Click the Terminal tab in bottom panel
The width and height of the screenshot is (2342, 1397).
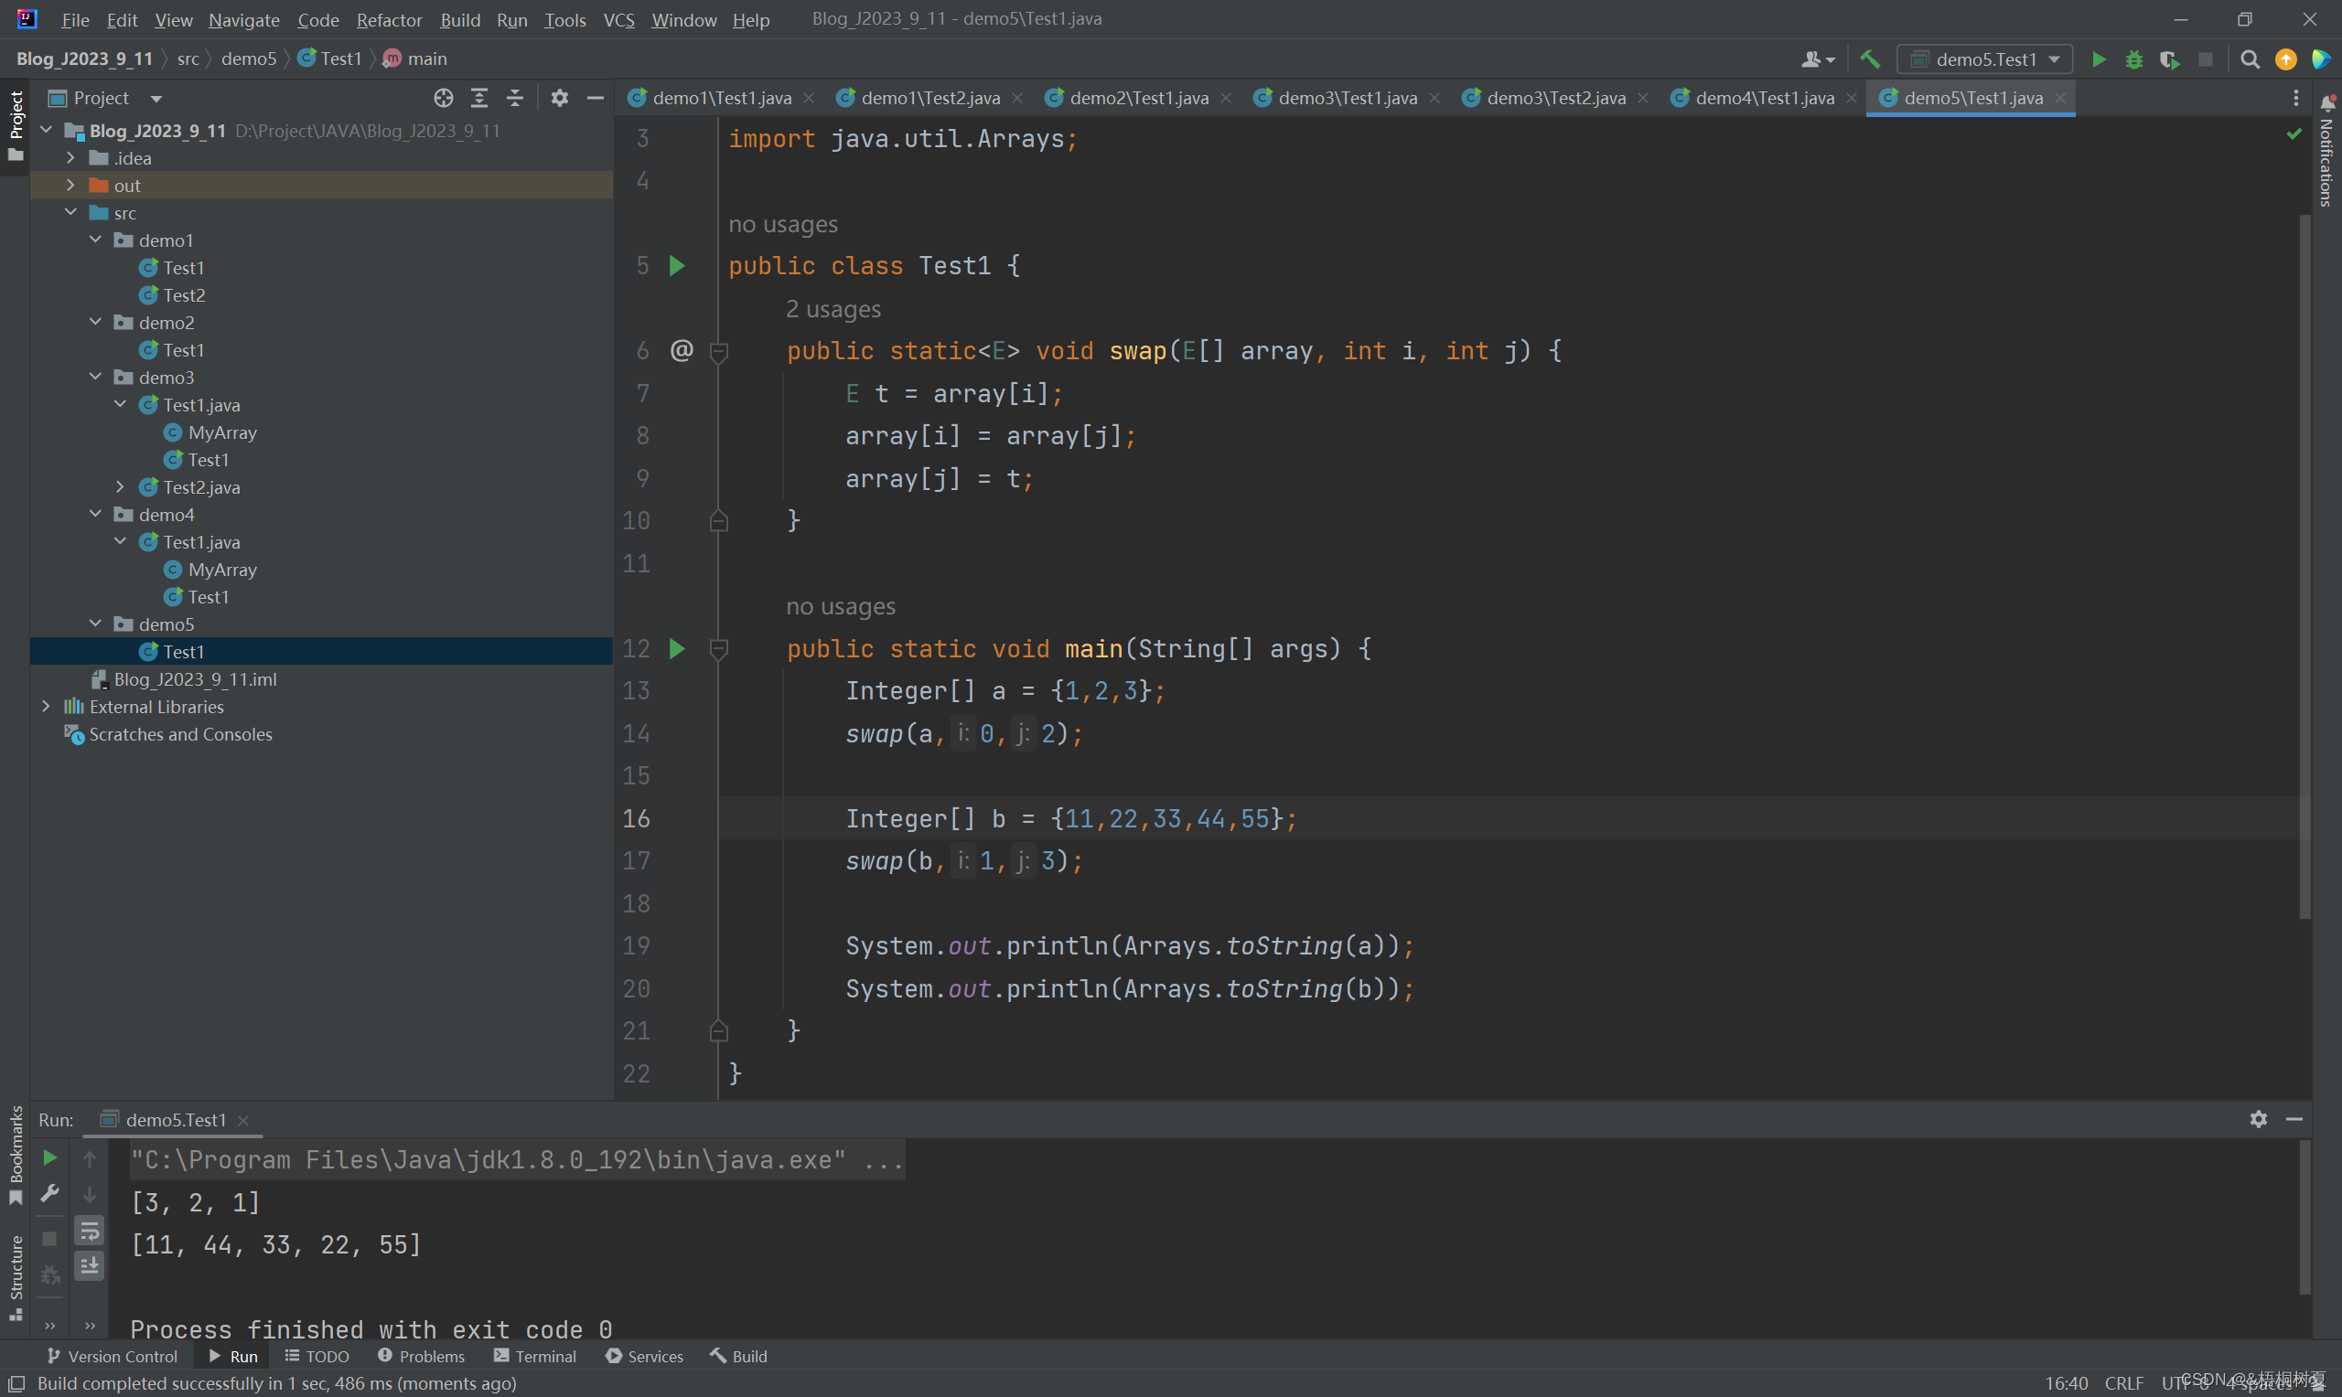coord(535,1356)
